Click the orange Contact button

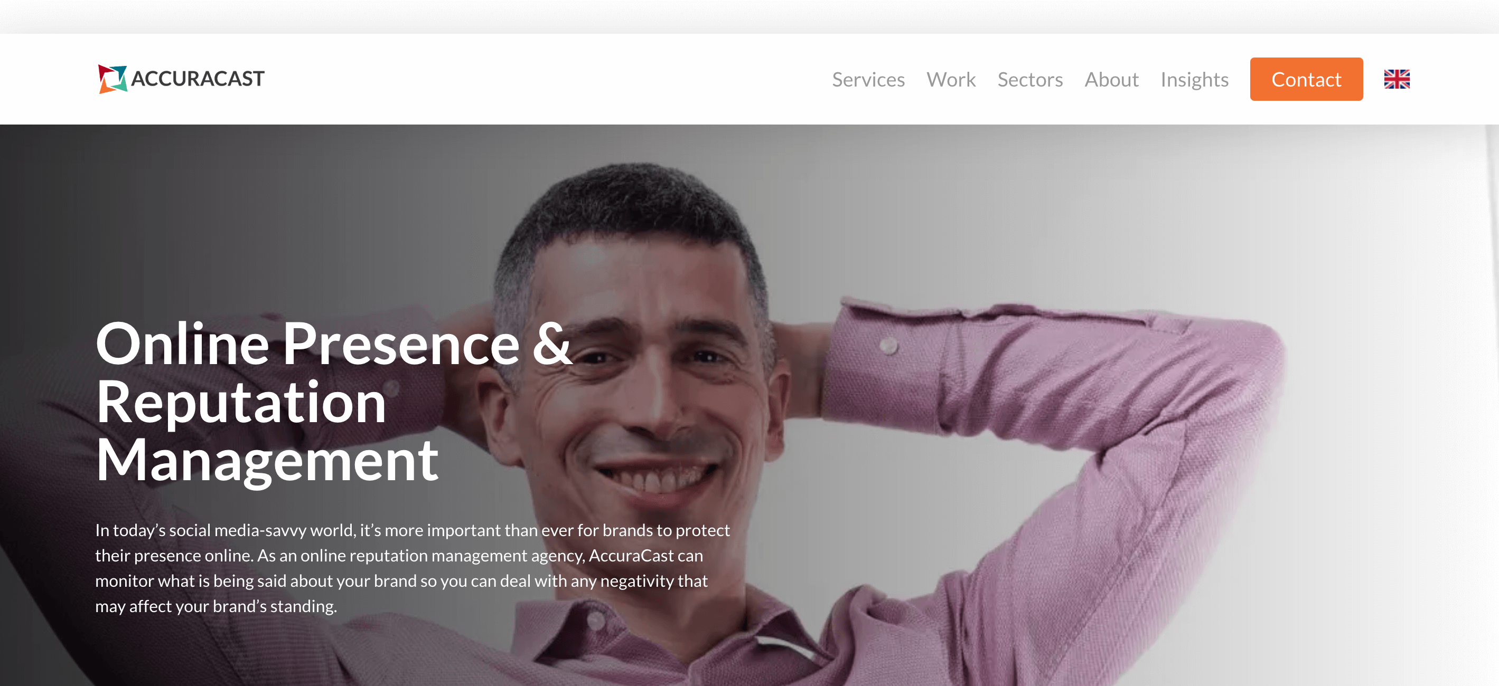coord(1306,79)
